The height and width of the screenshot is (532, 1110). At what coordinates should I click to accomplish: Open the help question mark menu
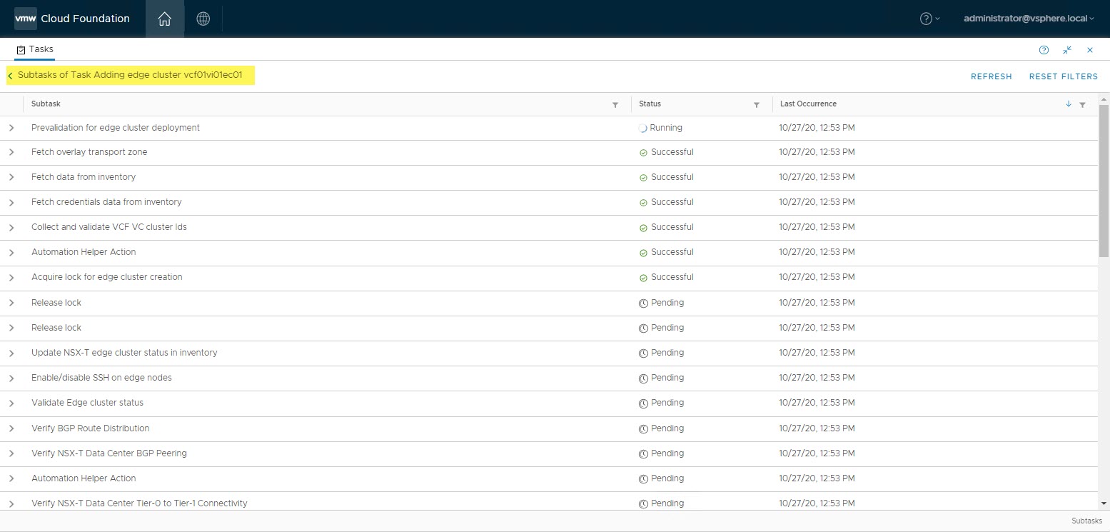pos(929,19)
